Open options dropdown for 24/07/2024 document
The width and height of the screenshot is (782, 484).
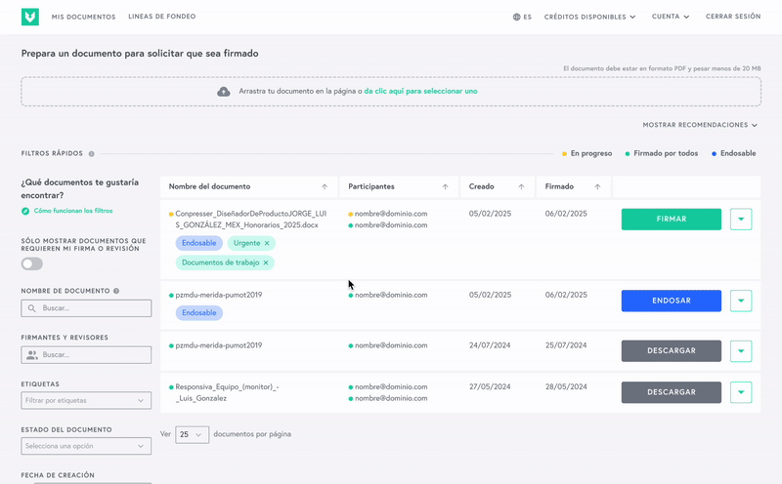[741, 351]
